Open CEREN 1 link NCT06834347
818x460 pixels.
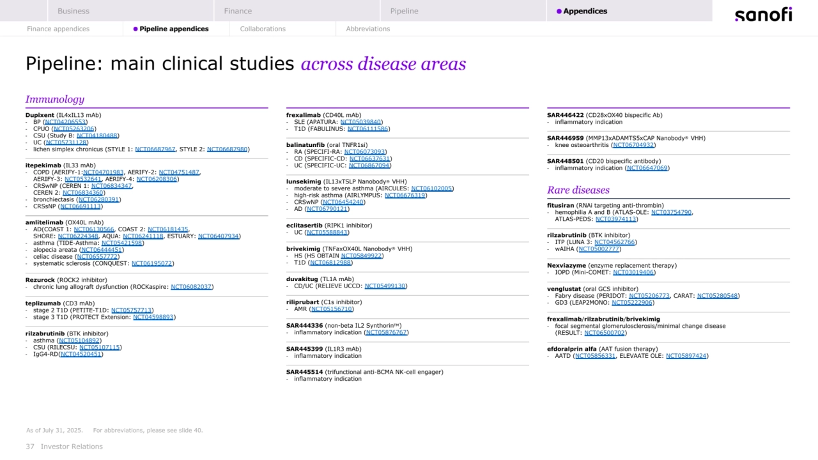112,186
